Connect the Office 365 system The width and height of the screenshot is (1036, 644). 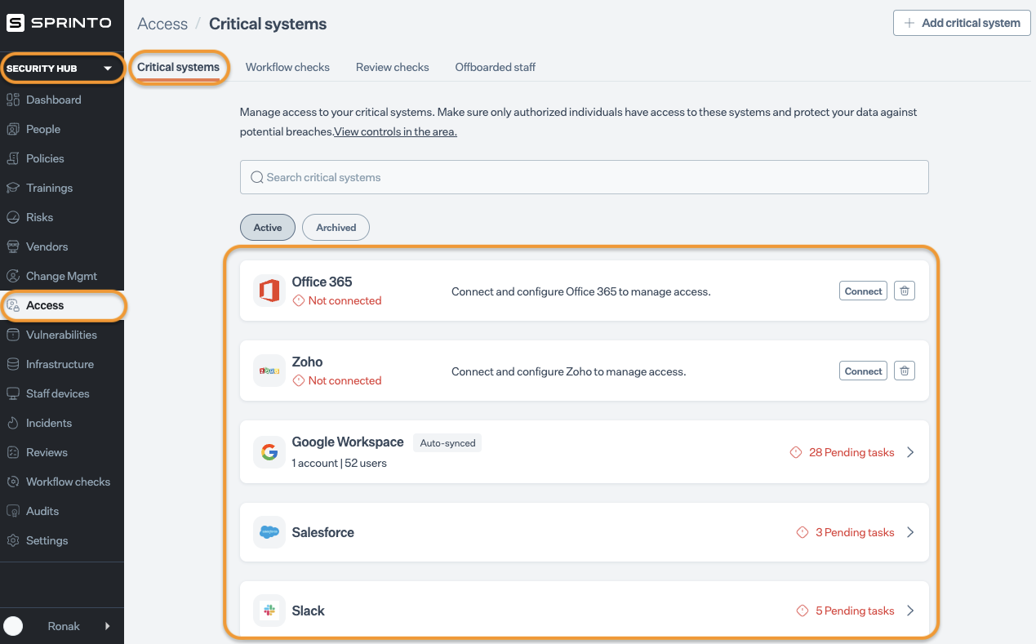click(863, 291)
